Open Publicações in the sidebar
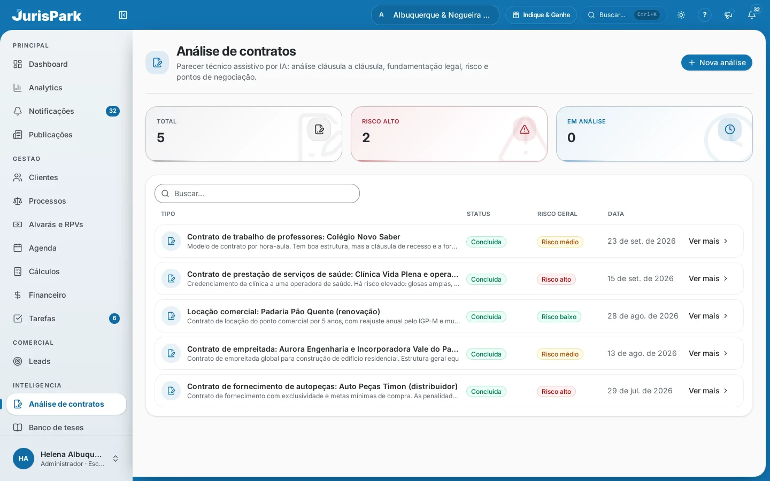This screenshot has width=770, height=481. [x=66, y=135]
